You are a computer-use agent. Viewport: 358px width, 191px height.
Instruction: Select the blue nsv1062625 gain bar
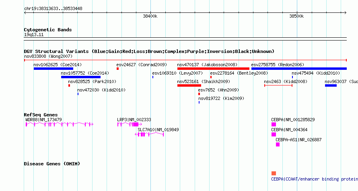point(53,69)
